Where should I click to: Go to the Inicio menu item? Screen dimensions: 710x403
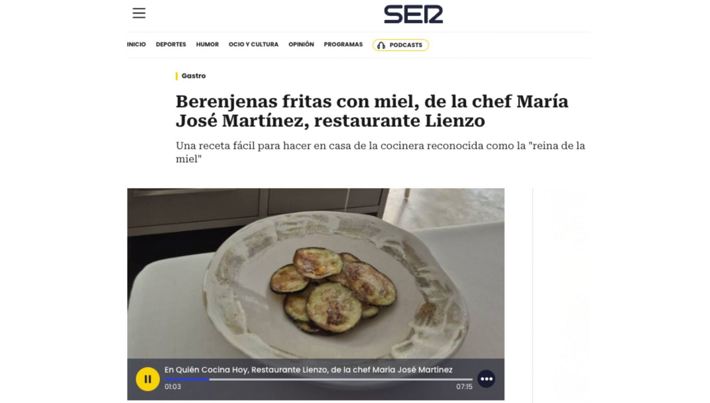click(x=136, y=44)
